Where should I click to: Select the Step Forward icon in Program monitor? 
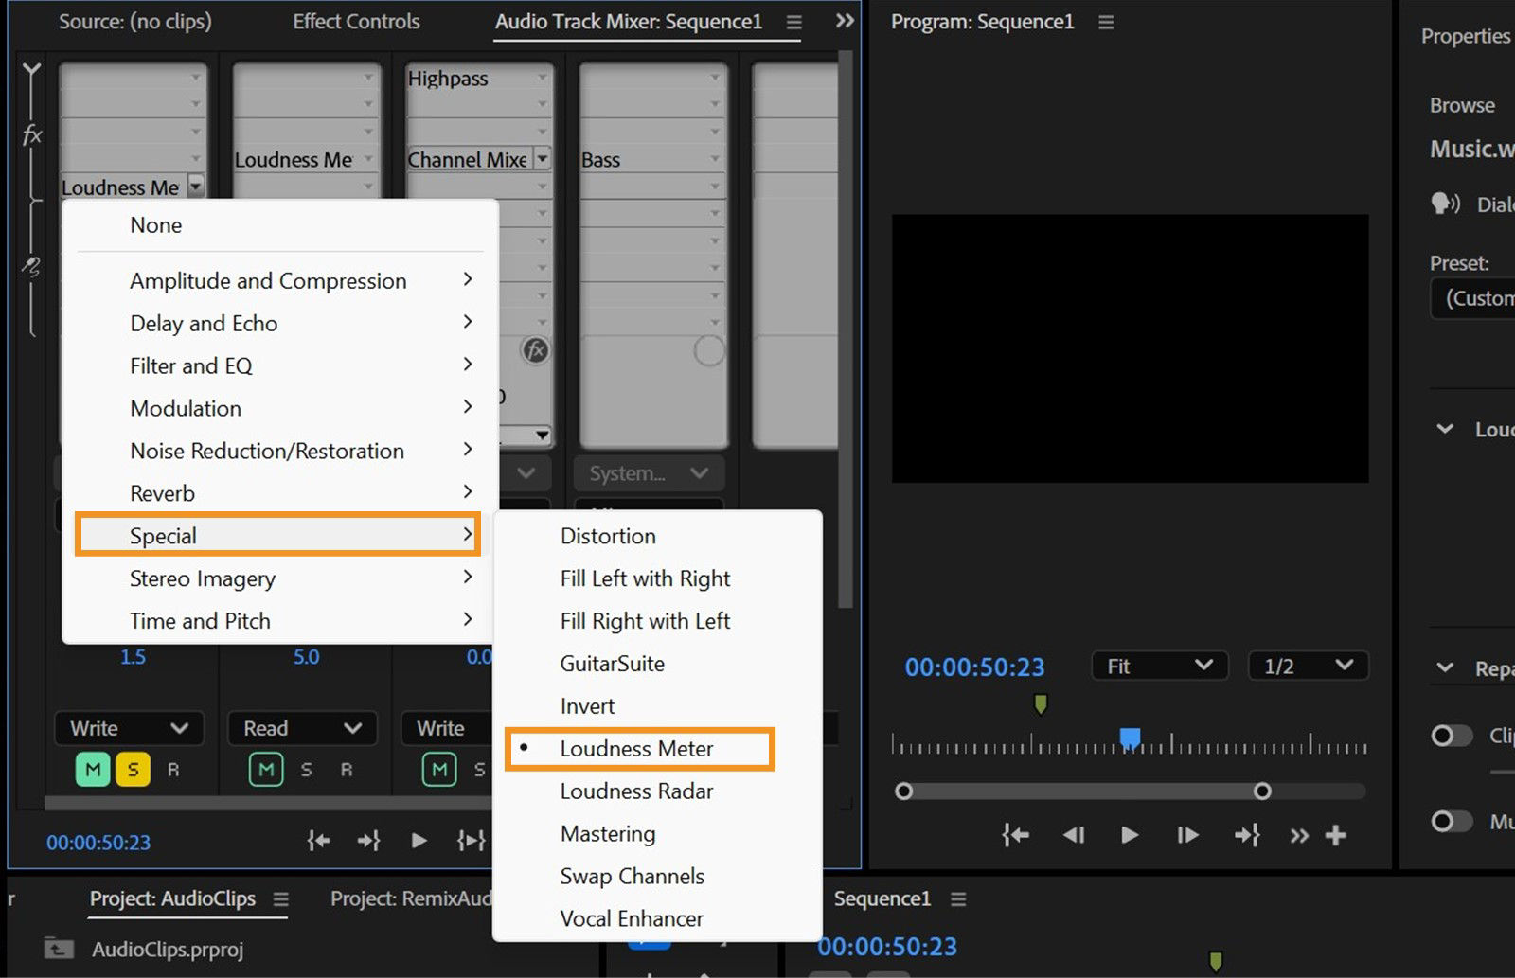(x=1186, y=835)
